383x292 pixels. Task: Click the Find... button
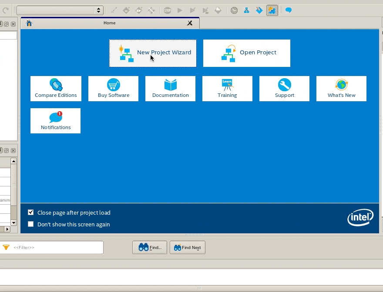[x=149, y=247]
